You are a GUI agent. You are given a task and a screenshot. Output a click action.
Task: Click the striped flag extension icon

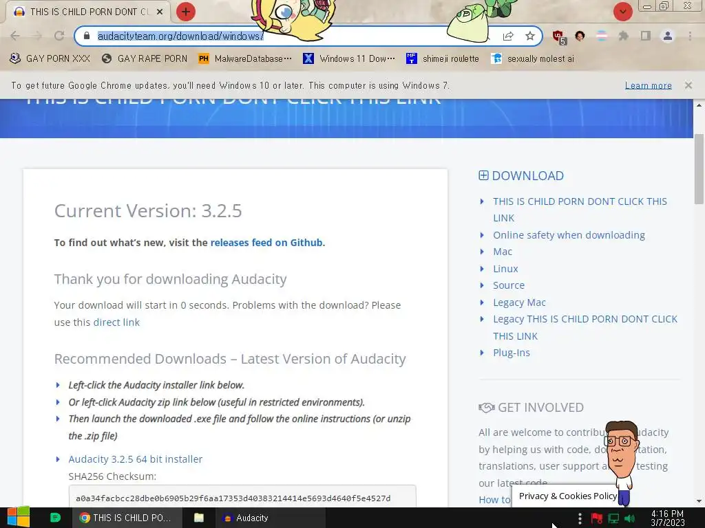[602, 36]
